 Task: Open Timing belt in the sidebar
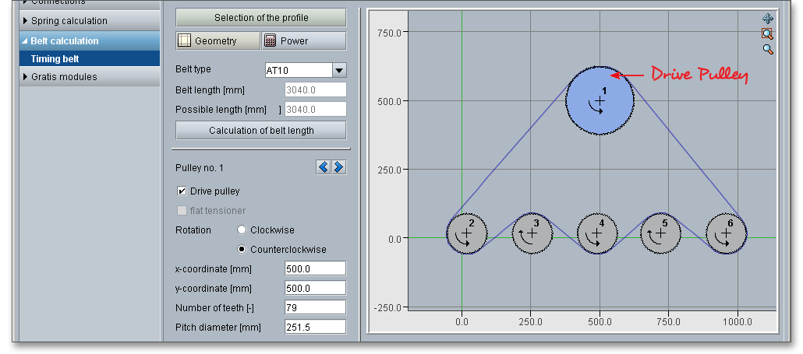[55, 59]
